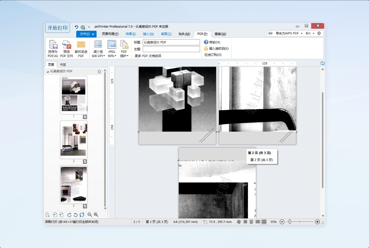The image size is (369, 248).
Task: Open 导出为WPS PDF printer dropdown
Action: [289, 33]
